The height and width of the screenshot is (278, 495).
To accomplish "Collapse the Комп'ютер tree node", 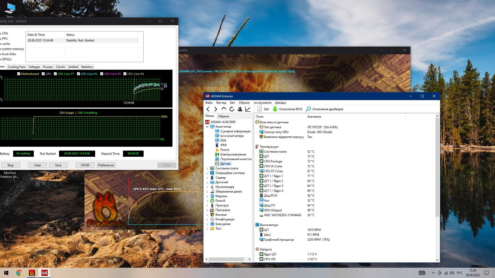I will [207, 127].
